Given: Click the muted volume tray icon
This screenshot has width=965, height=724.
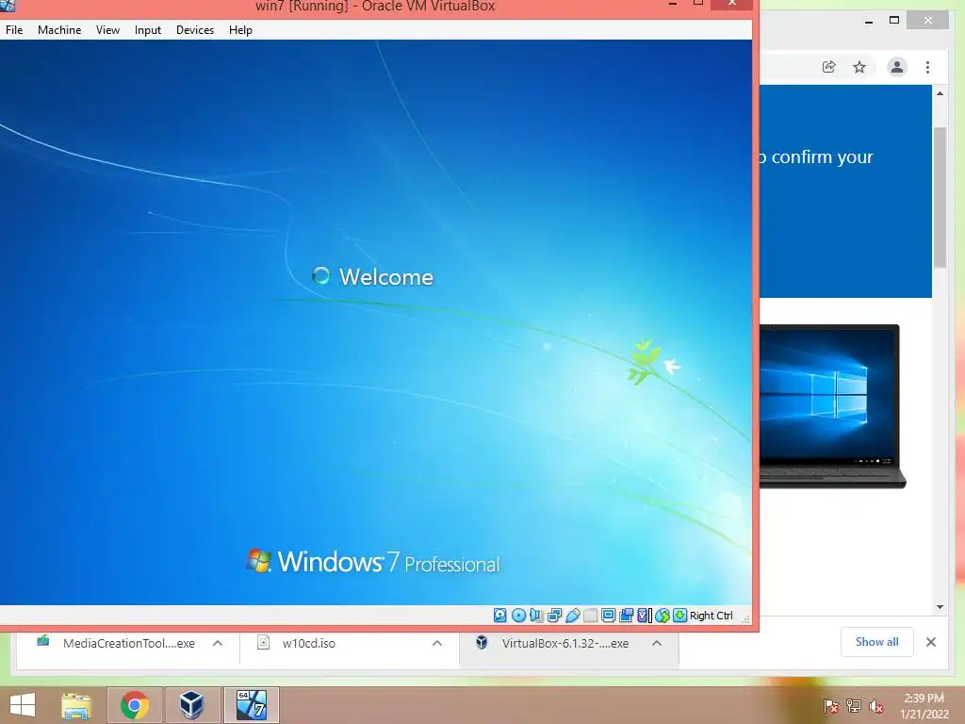Looking at the screenshot, I should click(x=876, y=706).
